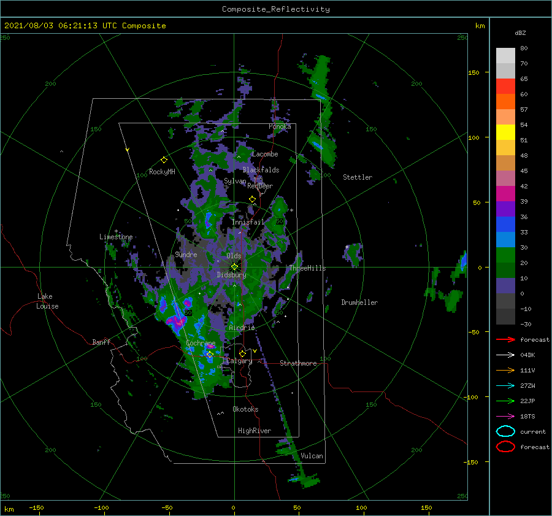The height and width of the screenshot is (516, 552).
Task: Click the Blackfalds city label
Action: click(x=261, y=170)
